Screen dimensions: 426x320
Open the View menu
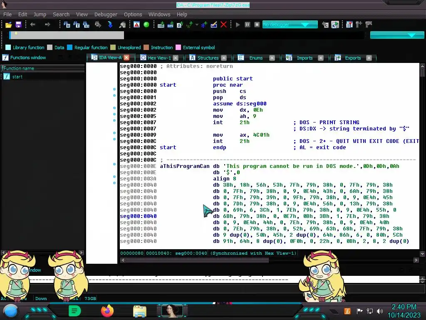82,15
